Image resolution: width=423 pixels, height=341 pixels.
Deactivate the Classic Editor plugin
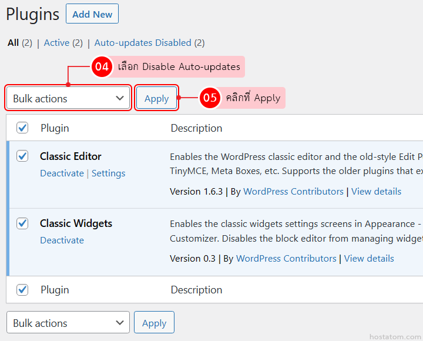click(62, 173)
